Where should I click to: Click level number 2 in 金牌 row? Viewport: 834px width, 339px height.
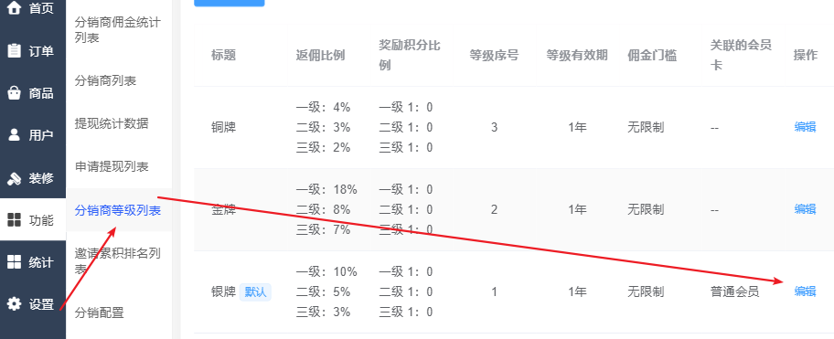494,210
